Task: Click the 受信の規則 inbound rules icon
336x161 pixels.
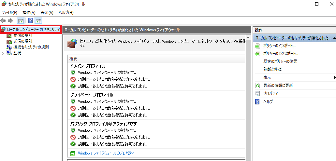Action: pyautogui.click(x=9, y=35)
